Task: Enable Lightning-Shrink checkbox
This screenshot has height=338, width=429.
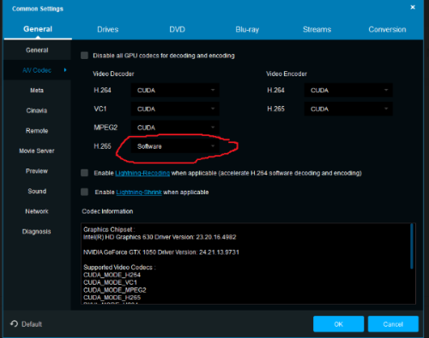Action: pos(84,192)
